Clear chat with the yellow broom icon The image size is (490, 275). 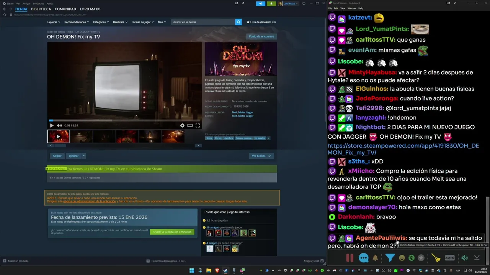(x=436, y=258)
